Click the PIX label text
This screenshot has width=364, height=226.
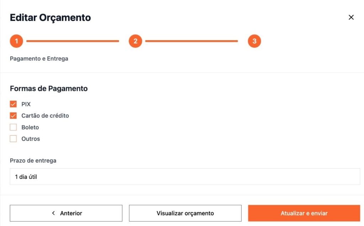tap(26, 104)
